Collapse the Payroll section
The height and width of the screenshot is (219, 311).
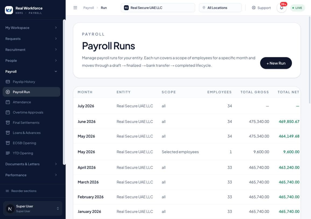(31, 71)
